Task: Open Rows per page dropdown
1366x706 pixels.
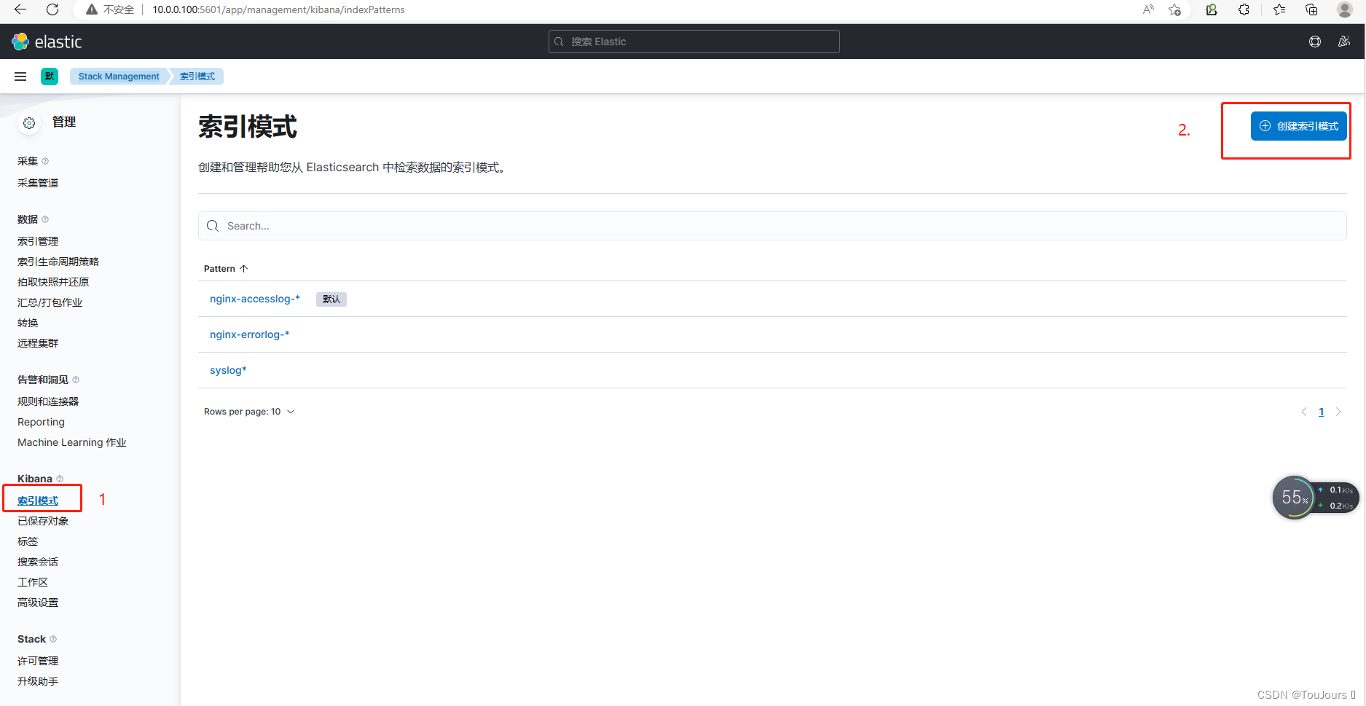Action: pyautogui.click(x=249, y=412)
